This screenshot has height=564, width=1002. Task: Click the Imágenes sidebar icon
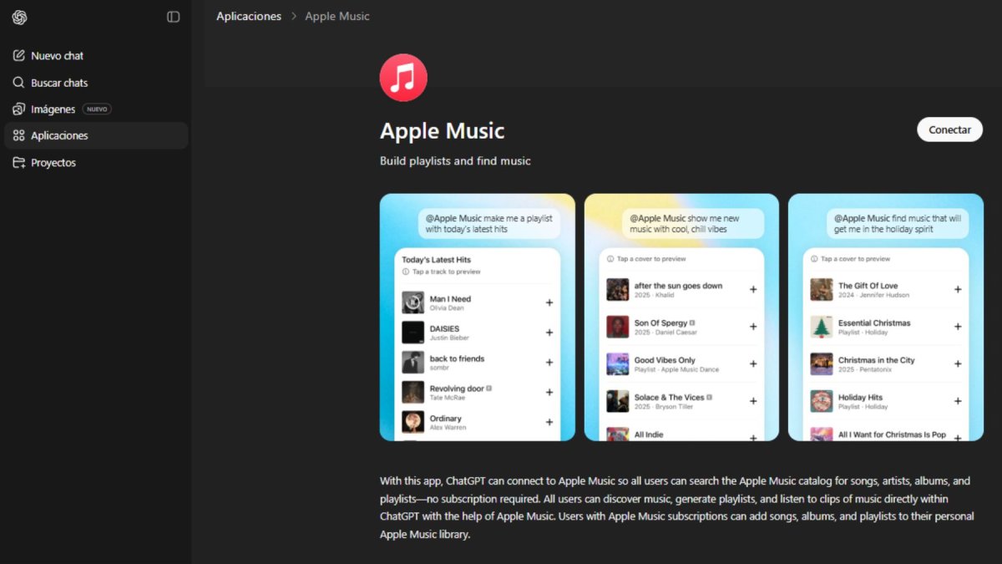[18, 109]
